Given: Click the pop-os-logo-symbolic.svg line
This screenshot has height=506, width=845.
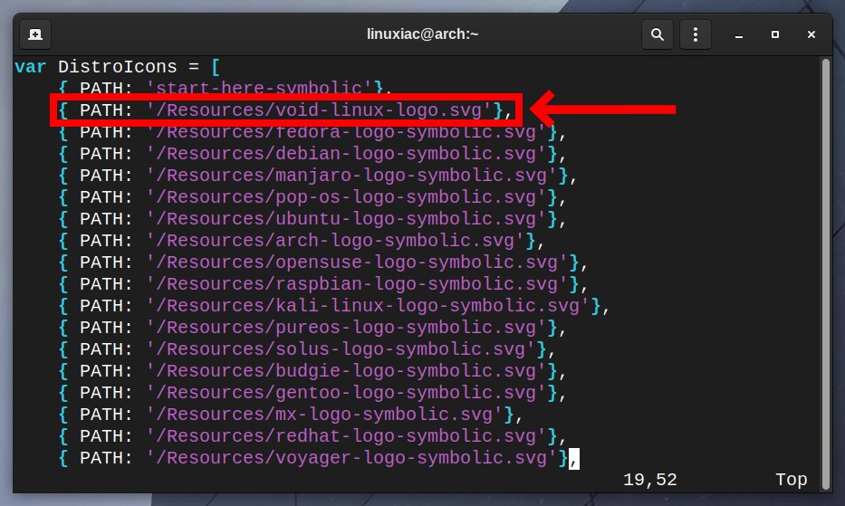Looking at the screenshot, I should [312, 197].
